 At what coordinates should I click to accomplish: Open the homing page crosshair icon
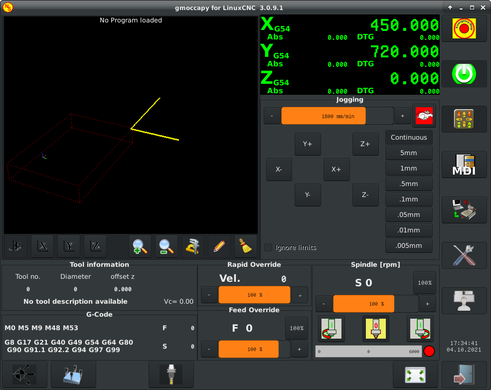24,375
